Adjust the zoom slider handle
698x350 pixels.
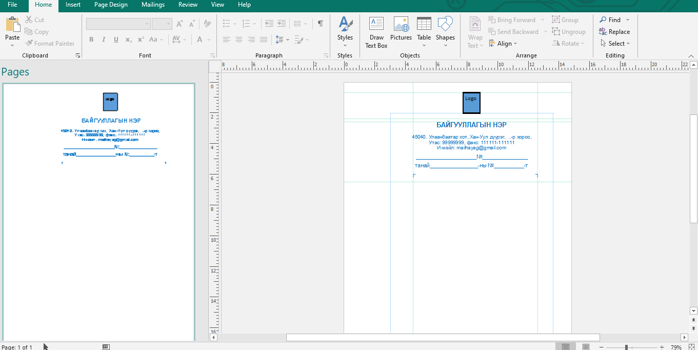click(x=626, y=347)
